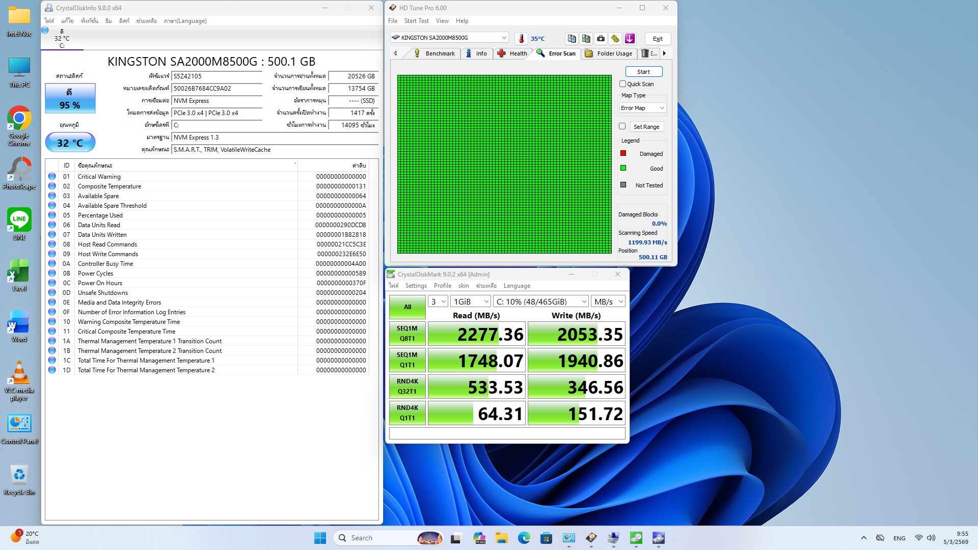Screen dimensions: 978x550
Task: Open Microsoft Edge from the taskbar
Action: pos(524,538)
